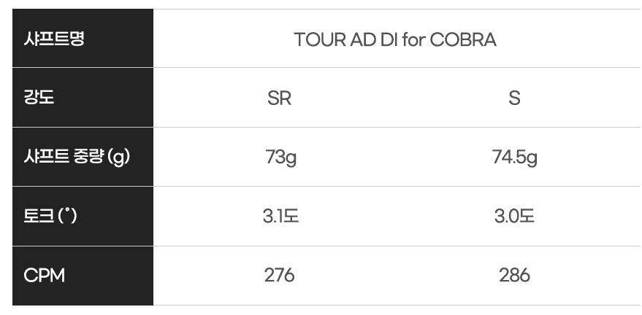Select the TOUR AD DI for COBRA text

pyautogui.click(x=395, y=39)
